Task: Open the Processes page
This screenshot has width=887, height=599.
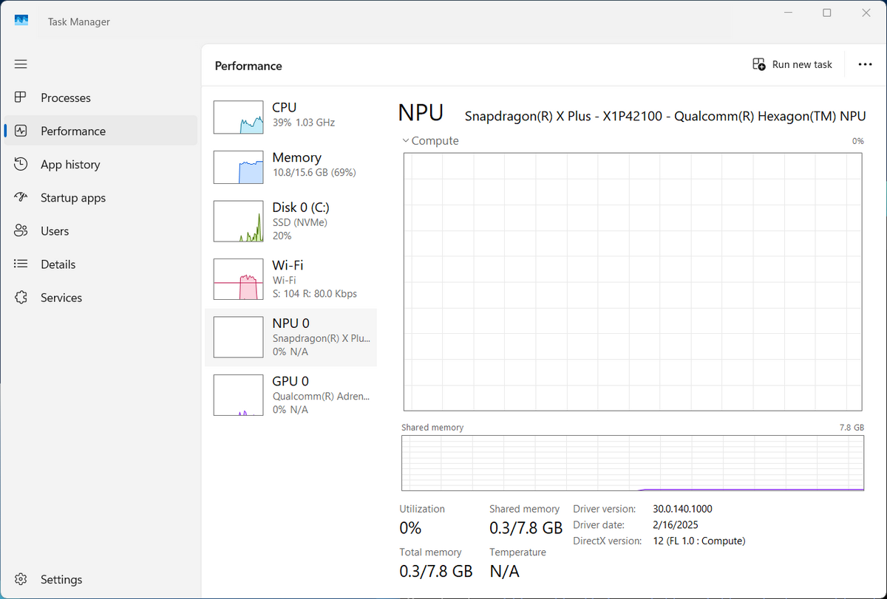Action: pyautogui.click(x=101, y=97)
